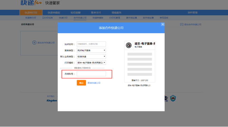Click the template name caption below preview
The image size is (228, 127).
[x=139, y=86]
